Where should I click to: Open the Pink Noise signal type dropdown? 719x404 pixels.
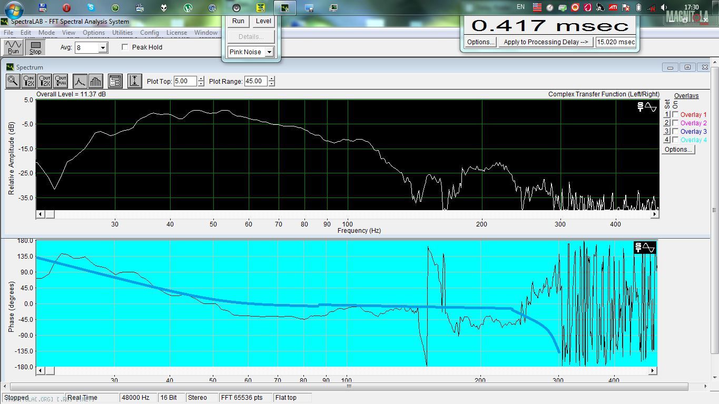click(x=269, y=52)
